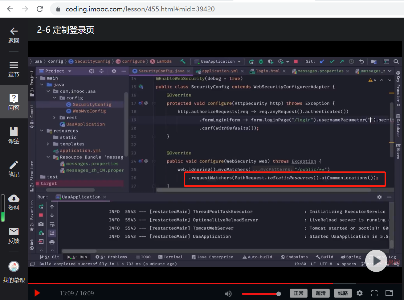Open player settings gear
This screenshot has width=404, height=300.
point(360,293)
